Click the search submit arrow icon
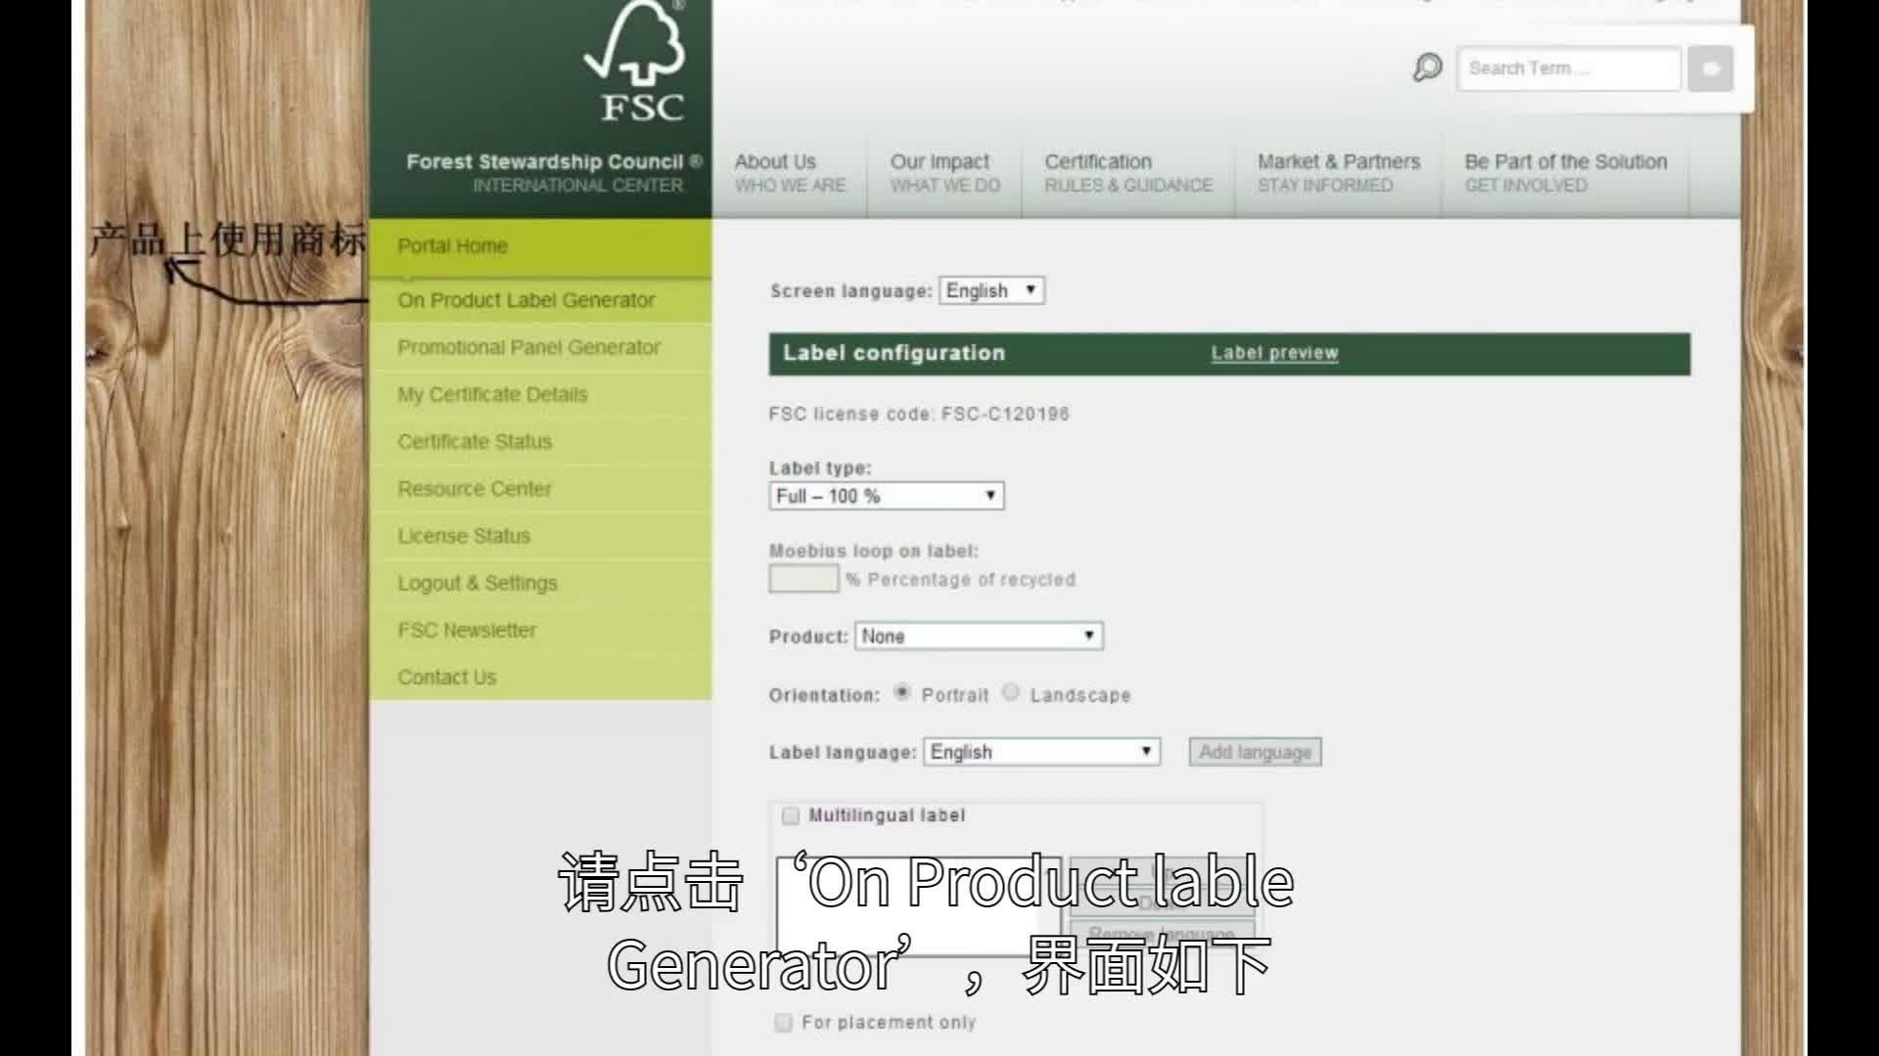This screenshot has height=1056, width=1879. pyautogui.click(x=1710, y=67)
